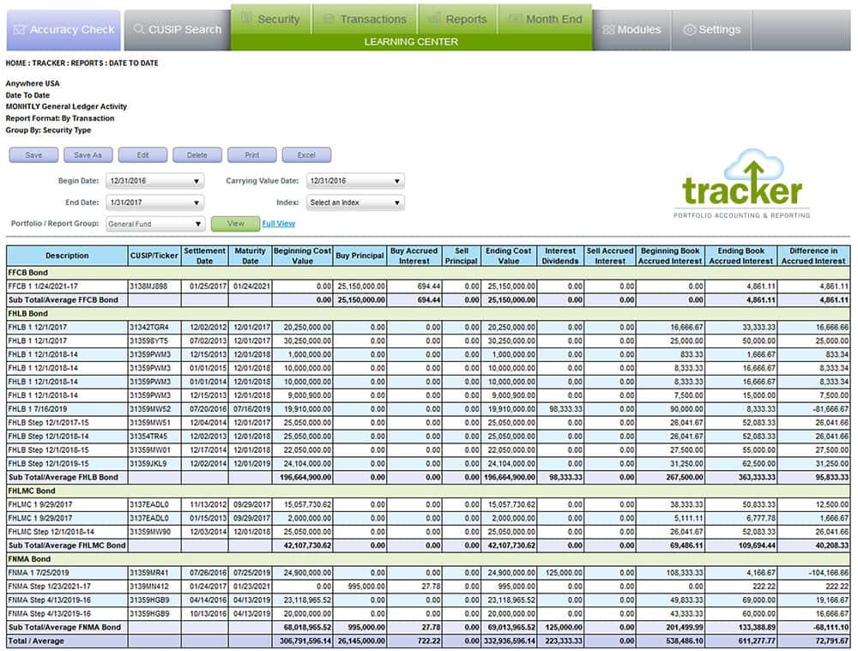858x651 pixels.
Task: Click the Modules grid icon
Action: coord(608,29)
